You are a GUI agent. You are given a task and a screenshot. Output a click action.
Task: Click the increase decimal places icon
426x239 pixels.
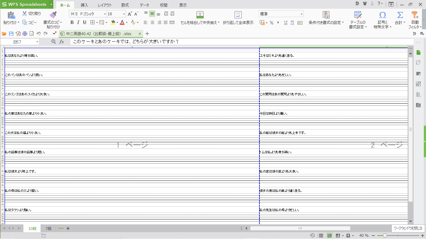(285, 23)
